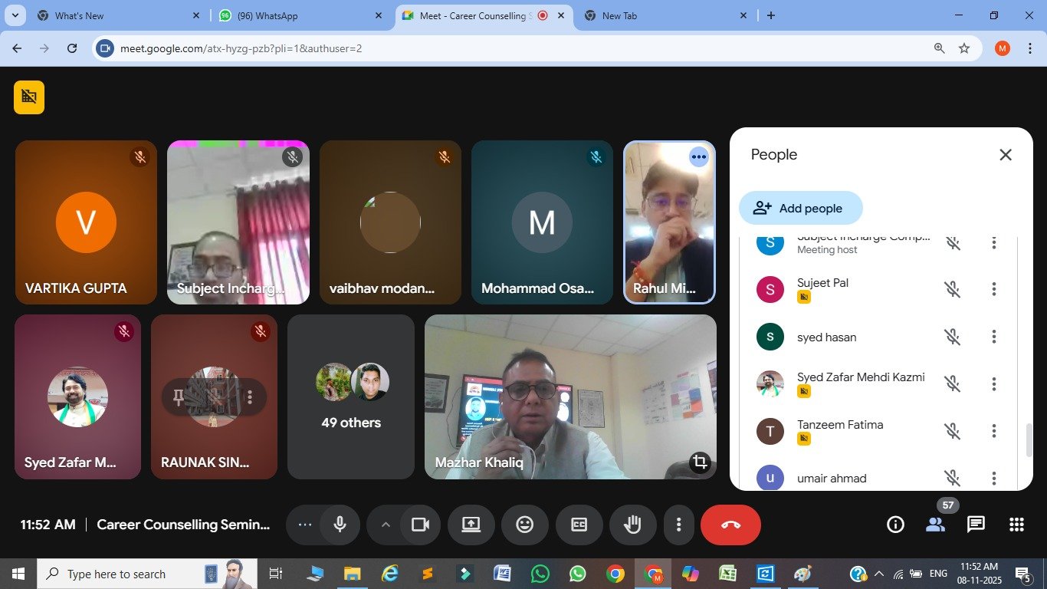Turn on closed captions
The width and height of the screenshot is (1047, 589).
point(579,525)
